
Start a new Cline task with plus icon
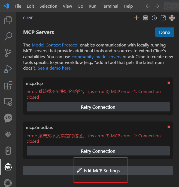(x=136, y=18)
